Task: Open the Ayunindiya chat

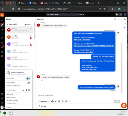Action: [19, 44]
